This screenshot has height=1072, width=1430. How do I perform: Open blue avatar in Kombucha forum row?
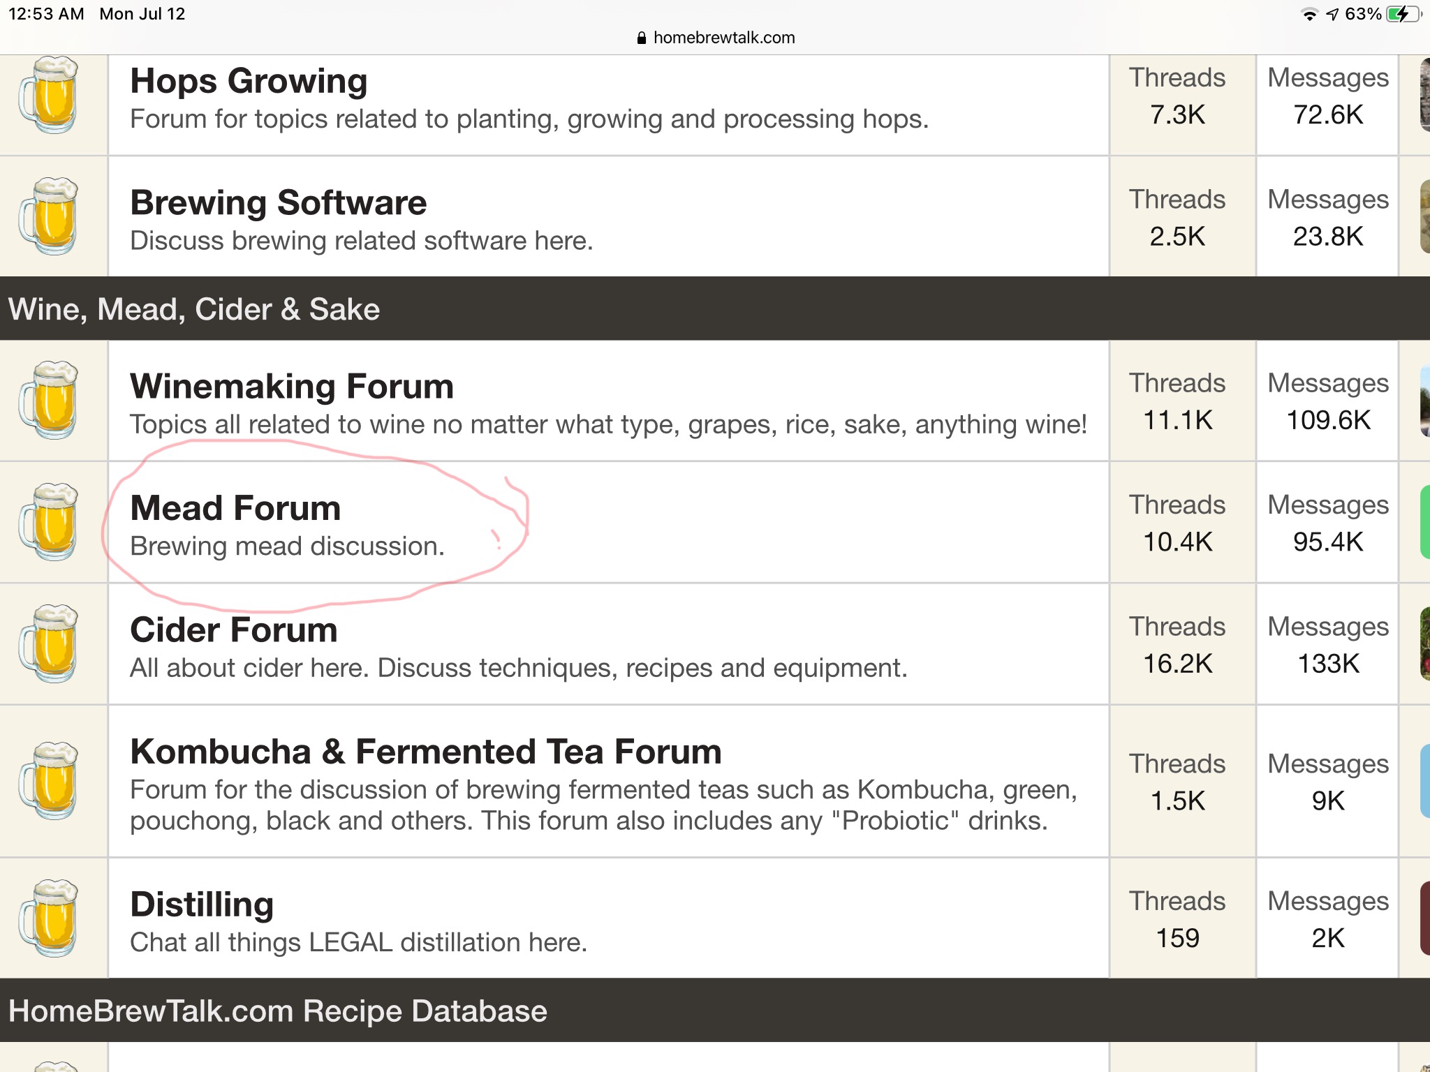[1425, 780]
